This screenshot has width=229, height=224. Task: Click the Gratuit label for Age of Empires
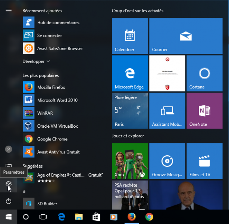(95, 175)
